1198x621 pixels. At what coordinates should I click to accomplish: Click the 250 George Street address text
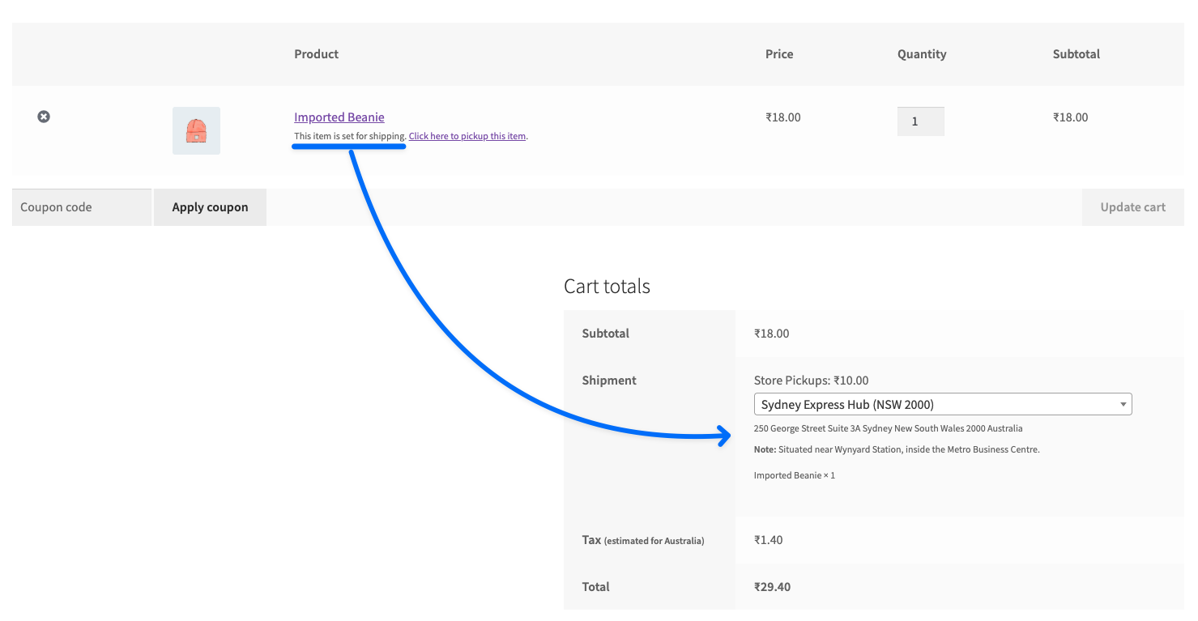click(x=888, y=428)
